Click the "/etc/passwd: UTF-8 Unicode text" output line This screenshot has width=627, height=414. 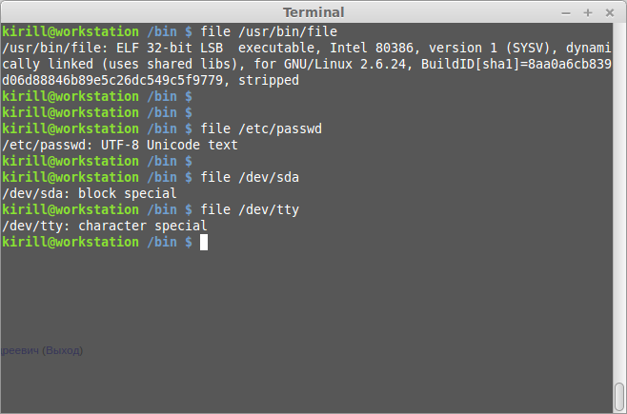119,145
